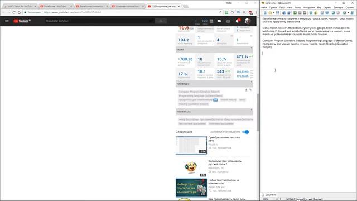Open the Правка menu in Balabolka
This screenshot has width=357, height=201.
tap(273, 7)
